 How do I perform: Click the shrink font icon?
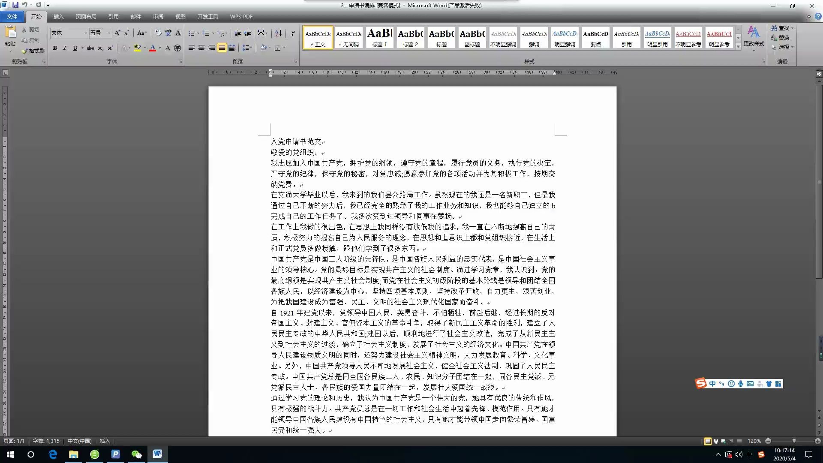click(126, 33)
